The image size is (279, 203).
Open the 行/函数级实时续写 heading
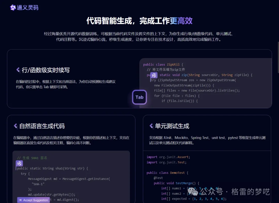pyautogui.click(x=45, y=70)
